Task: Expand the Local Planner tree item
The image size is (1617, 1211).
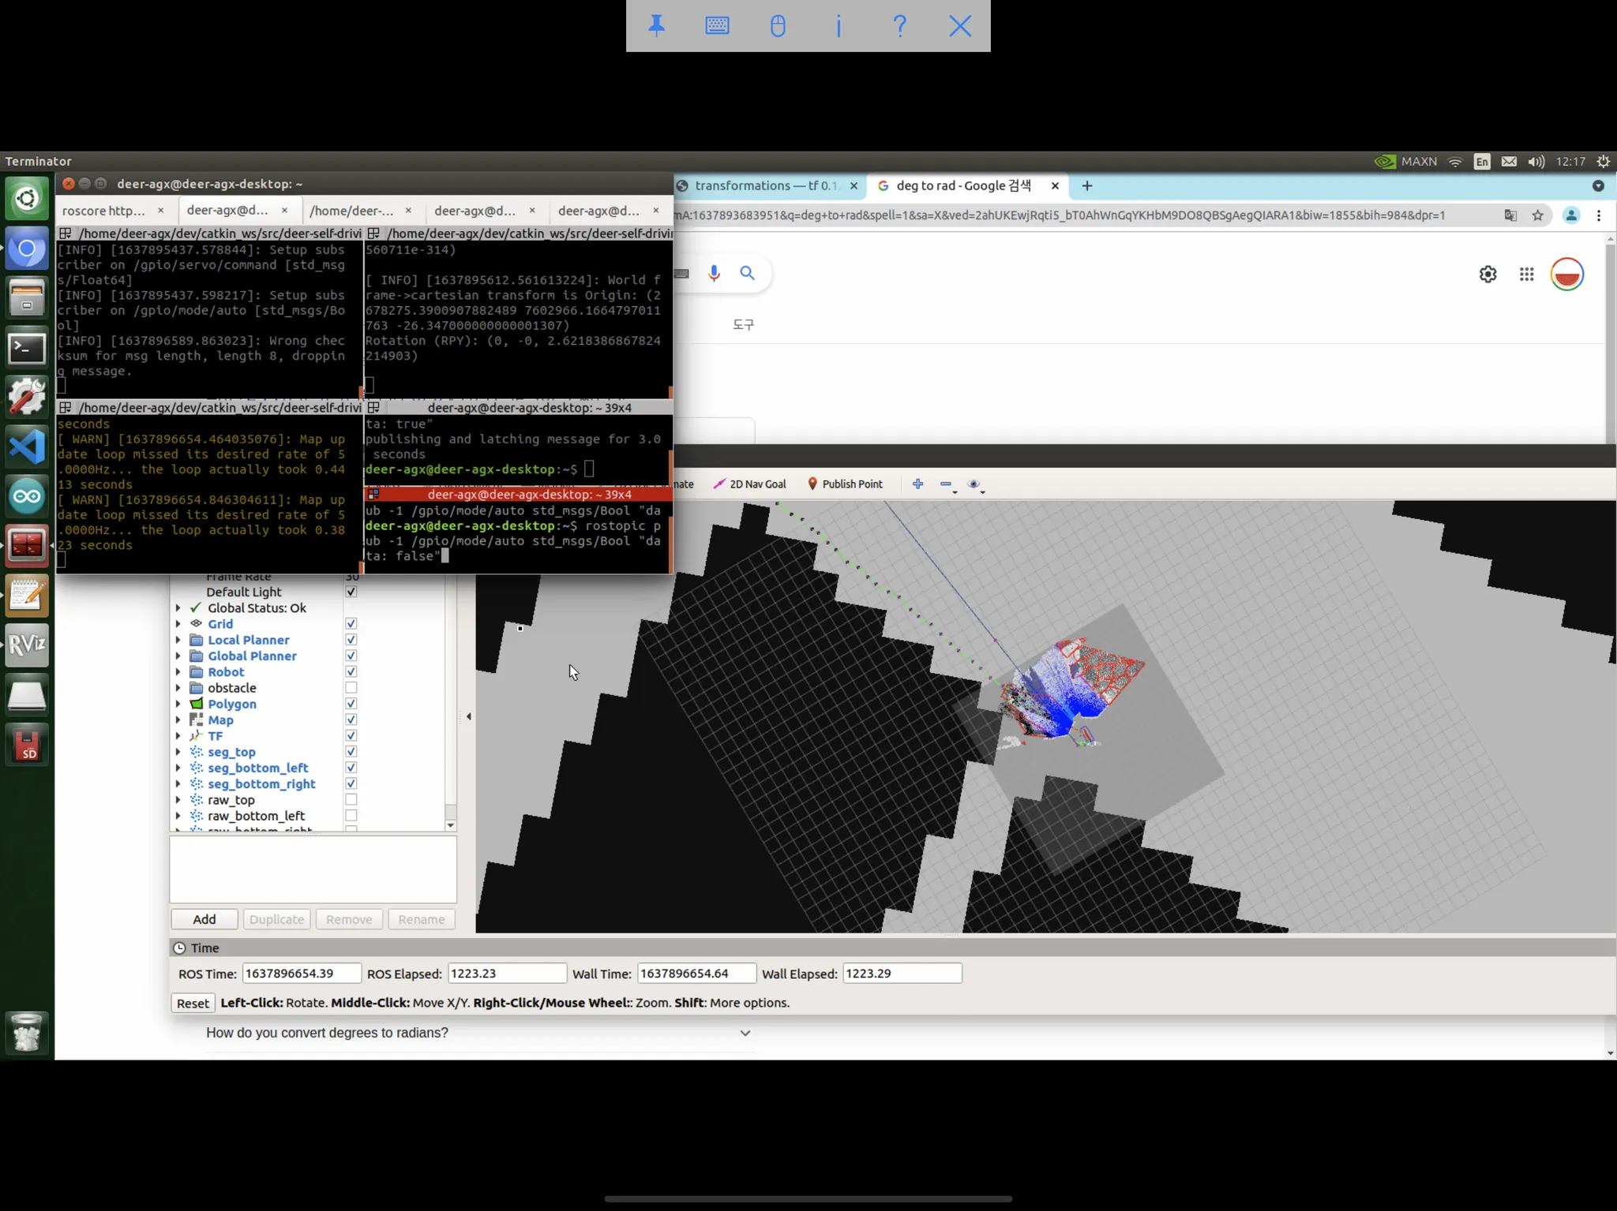Action: point(178,640)
